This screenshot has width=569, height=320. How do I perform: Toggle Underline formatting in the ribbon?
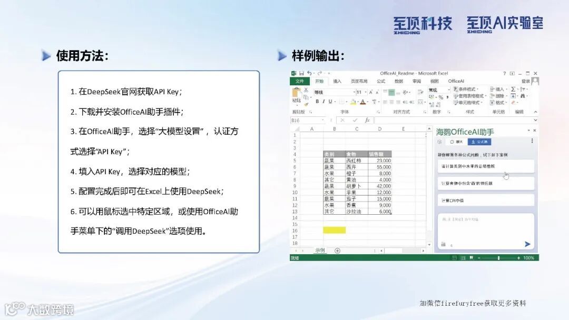pos(330,102)
